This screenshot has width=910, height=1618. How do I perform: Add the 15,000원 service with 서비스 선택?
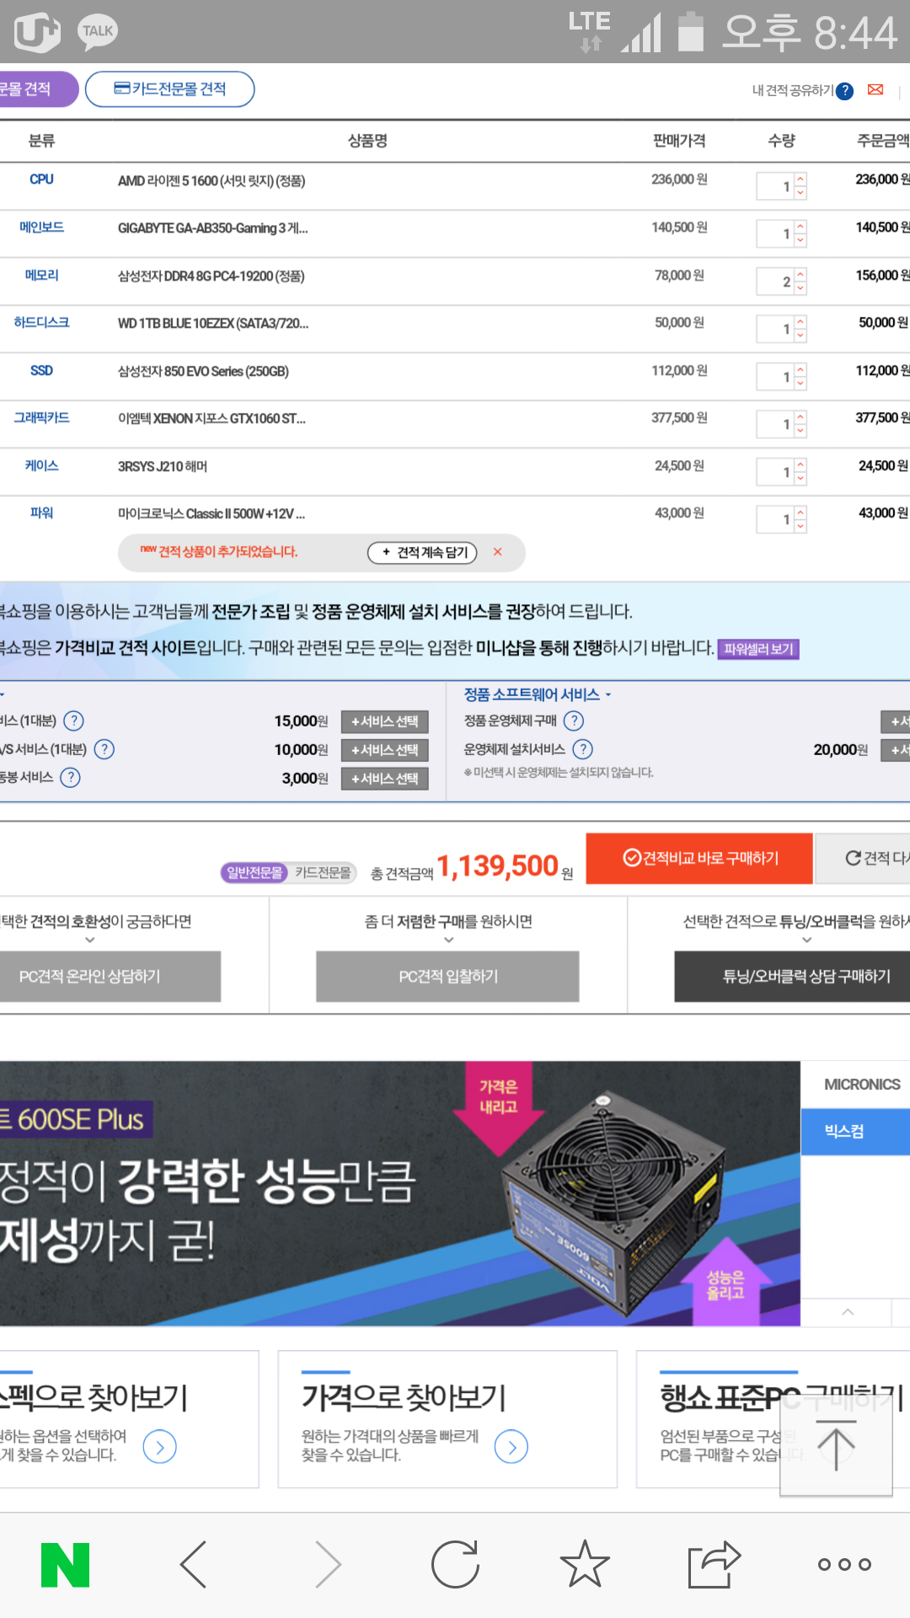[385, 721]
